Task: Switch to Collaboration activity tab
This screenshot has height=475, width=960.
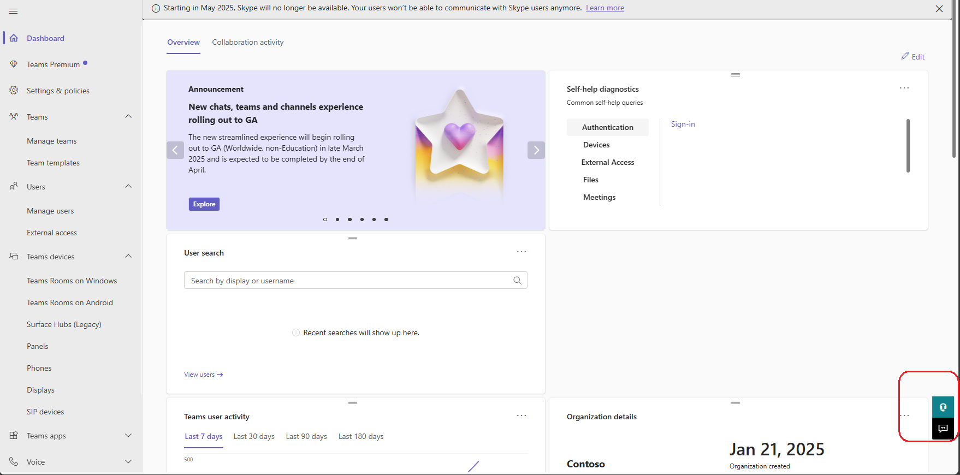Action: tap(248, 42)
